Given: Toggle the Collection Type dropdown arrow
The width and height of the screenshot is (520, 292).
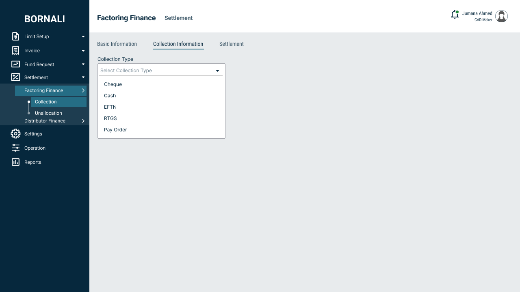Looking at the screenshot, I should [x=217, y=71].
